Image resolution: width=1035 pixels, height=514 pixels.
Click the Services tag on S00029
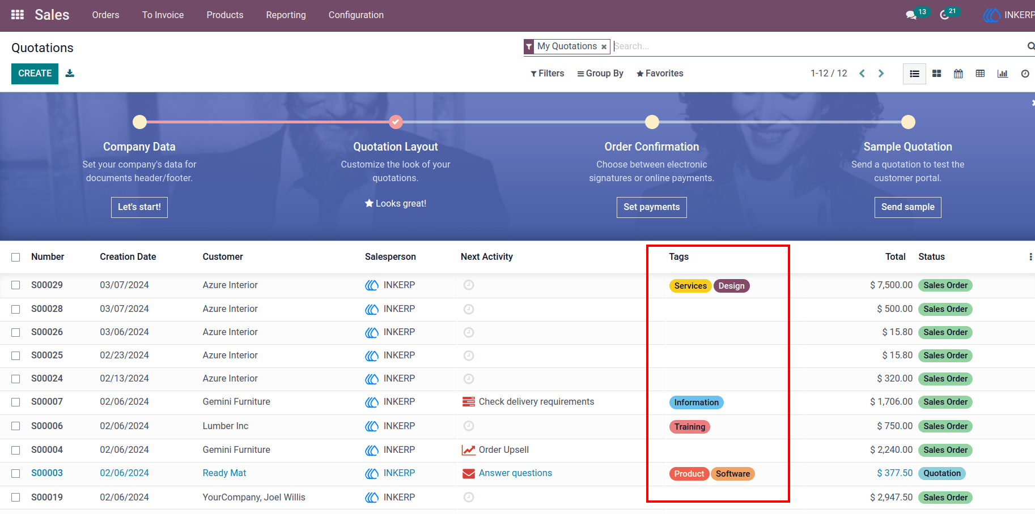(x=690, y=286)
